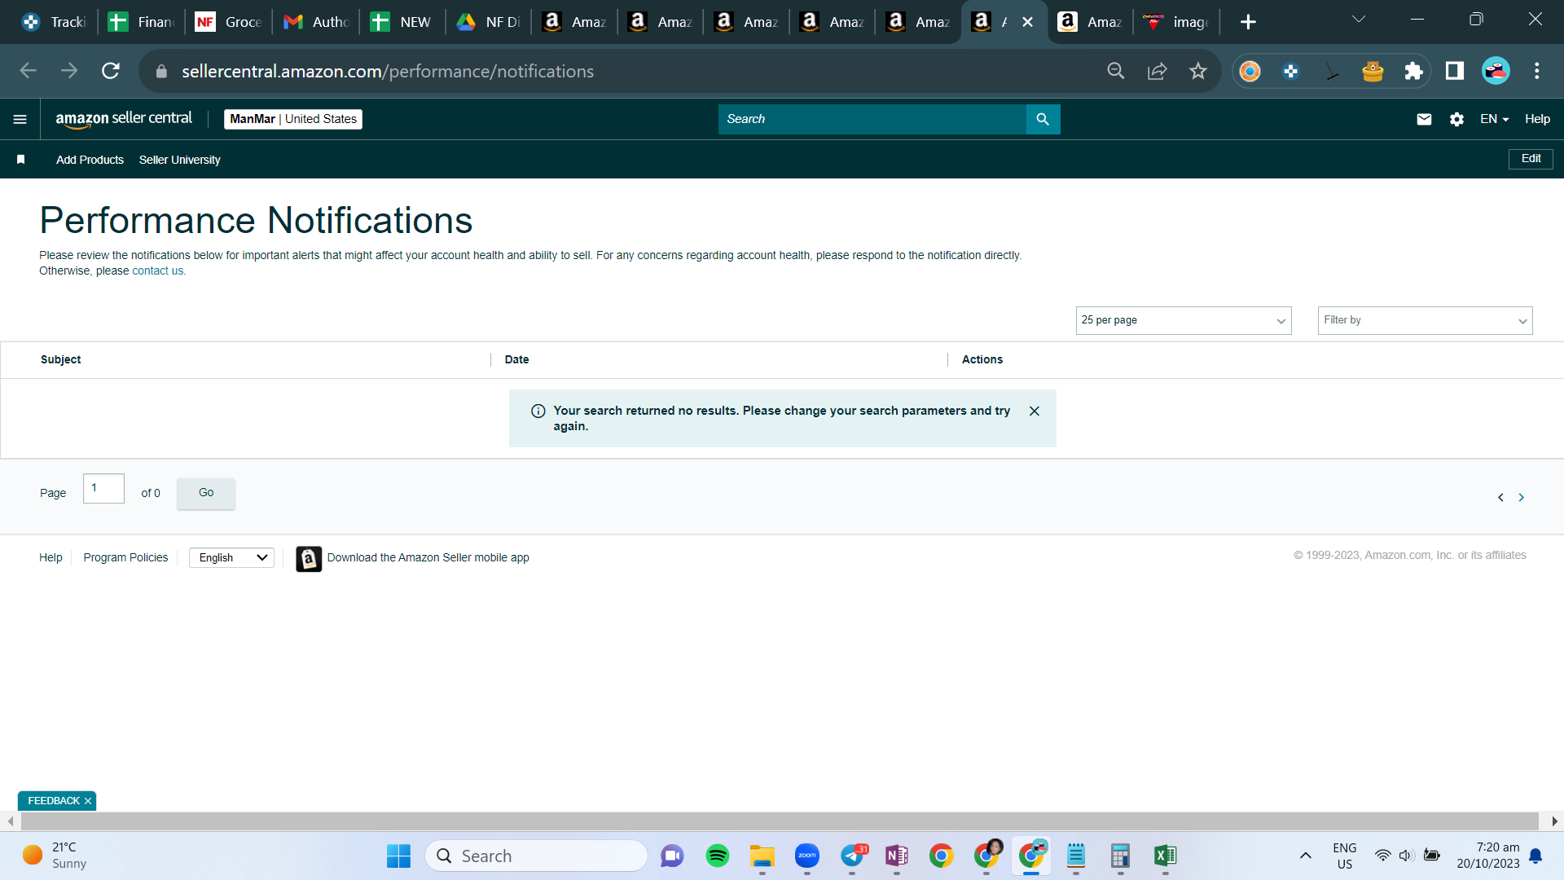Open the 25 per page dropdown

point(1184,320)
